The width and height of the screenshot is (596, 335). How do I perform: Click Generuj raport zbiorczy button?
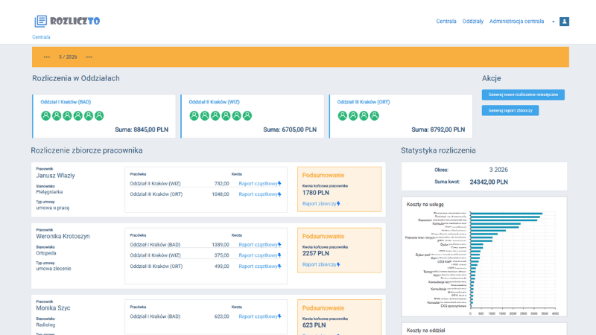(x=510, y=110)
